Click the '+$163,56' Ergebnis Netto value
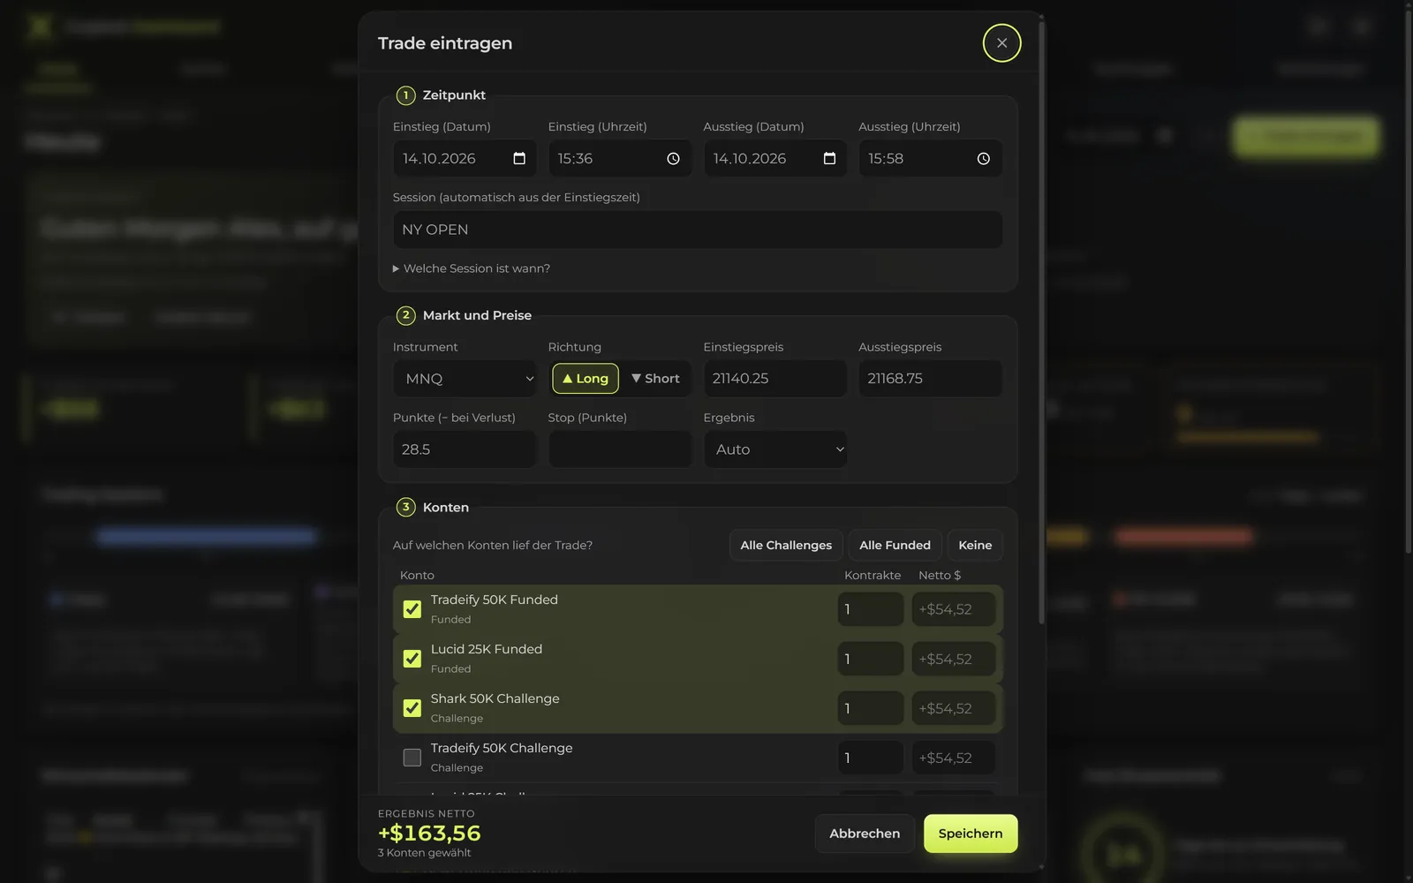 click(429, 833)
